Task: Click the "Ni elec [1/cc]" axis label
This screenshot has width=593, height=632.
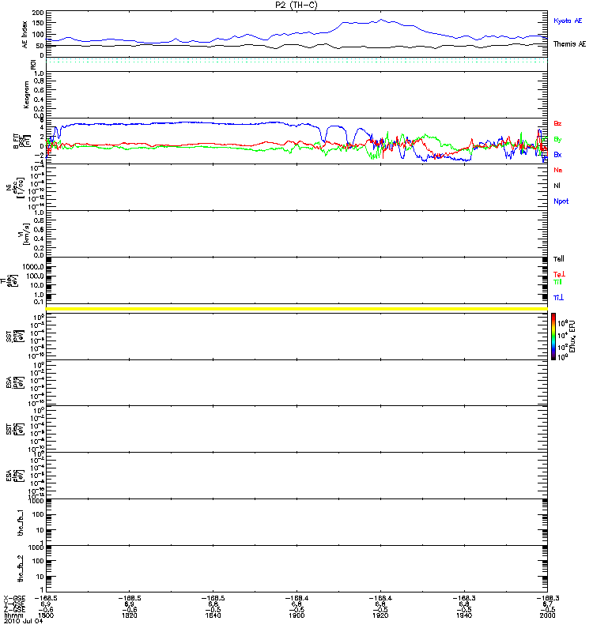Action: tap(15, 187)
